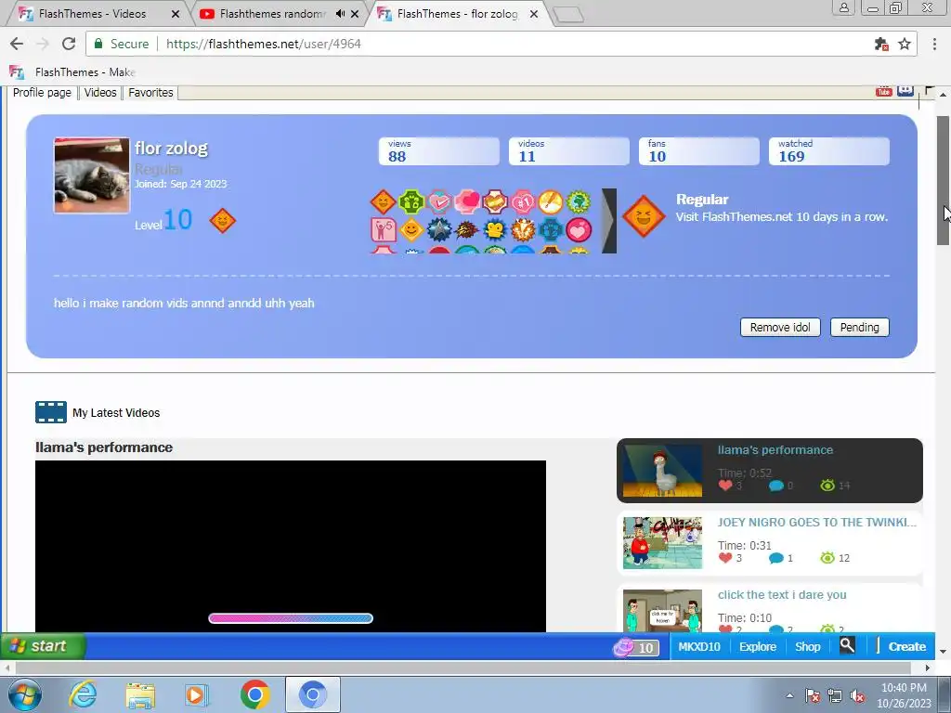Open Explore in the bottom bar
Screen dimensions: 951x713
[x=758, y=647]
